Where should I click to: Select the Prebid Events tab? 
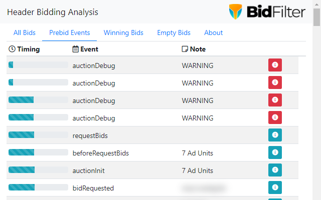[x=70, y=32]
